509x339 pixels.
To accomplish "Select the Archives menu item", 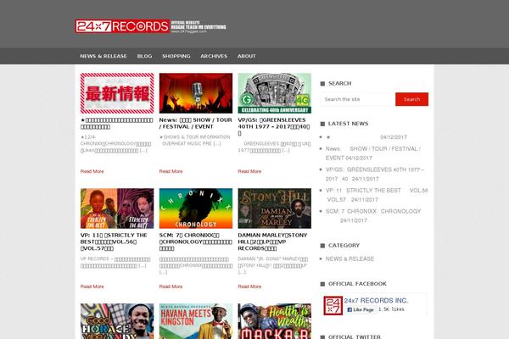I will click(x=214, y=56).
